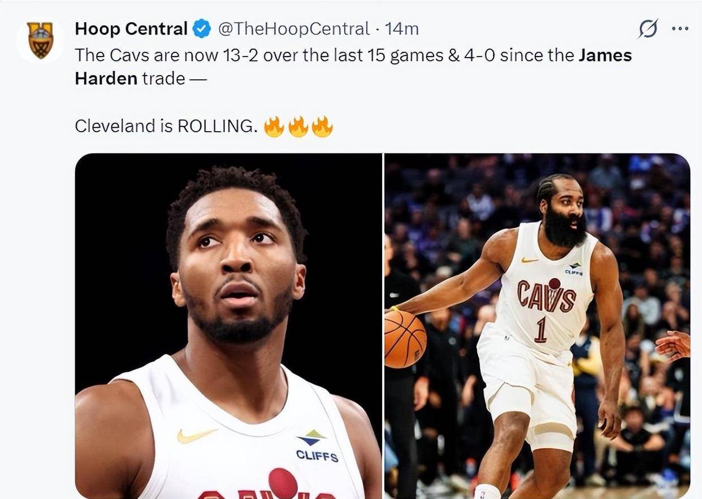Screen dimensions: 702x499
Task: Open the Hoop Central display name
Action: pos(131,28)
